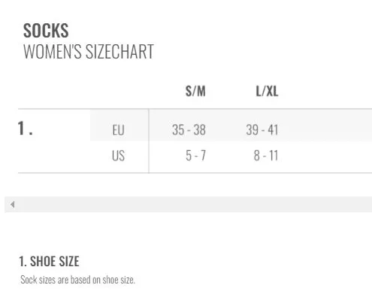Click the horizontal scrollbar track
Viewport: 372px width, 294px height.
point(188,205)
